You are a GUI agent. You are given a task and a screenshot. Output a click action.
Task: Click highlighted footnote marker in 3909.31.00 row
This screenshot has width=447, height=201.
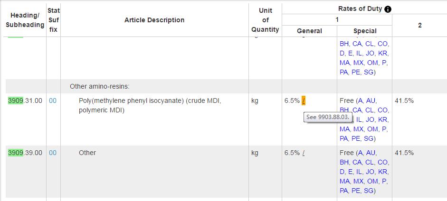pos(304,100)
